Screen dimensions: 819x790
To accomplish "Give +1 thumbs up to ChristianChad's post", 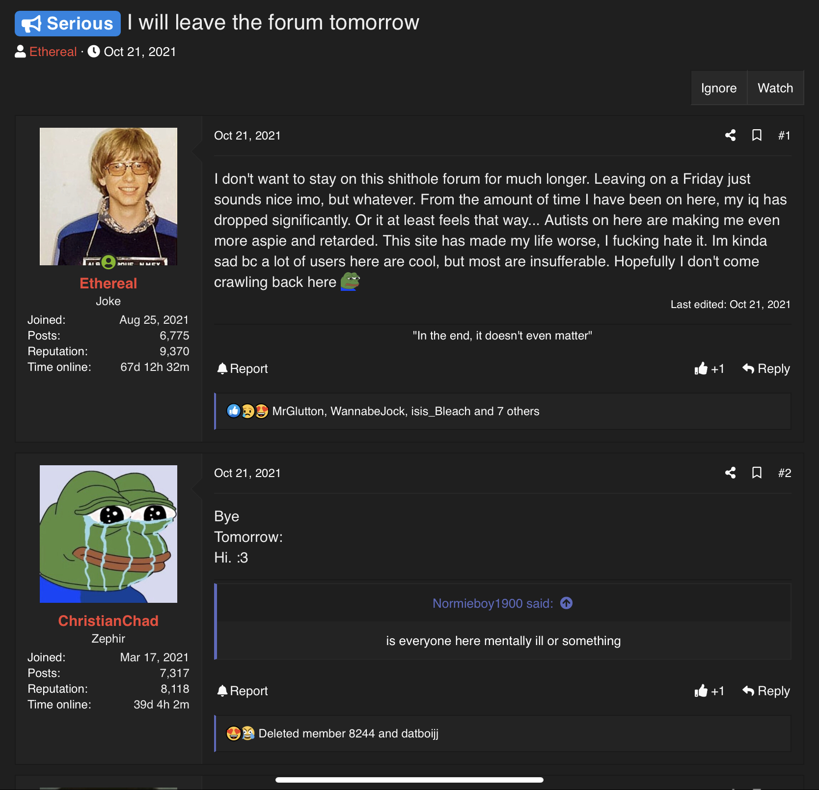I will (x=709, y=691).
